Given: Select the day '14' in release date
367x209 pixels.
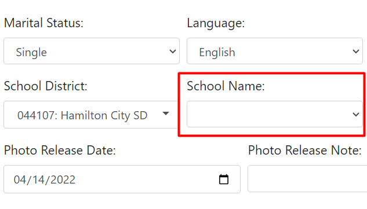Looking at the screenshot, I should tap(38, 180).
